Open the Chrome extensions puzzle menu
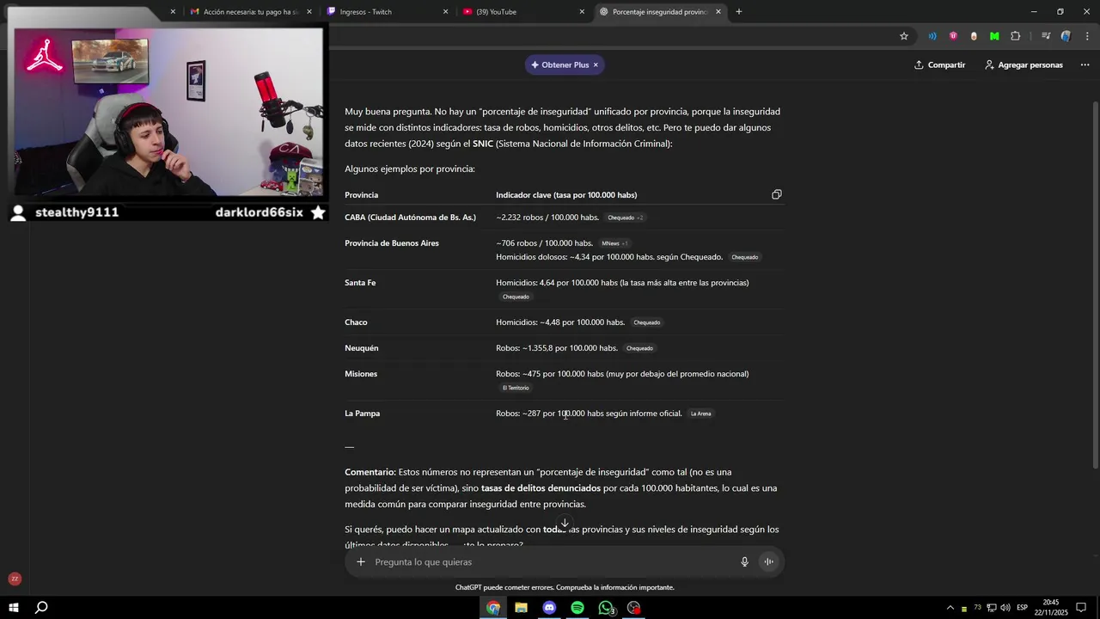Screen dimensions: 1100x619 (x=1015, y=36)
